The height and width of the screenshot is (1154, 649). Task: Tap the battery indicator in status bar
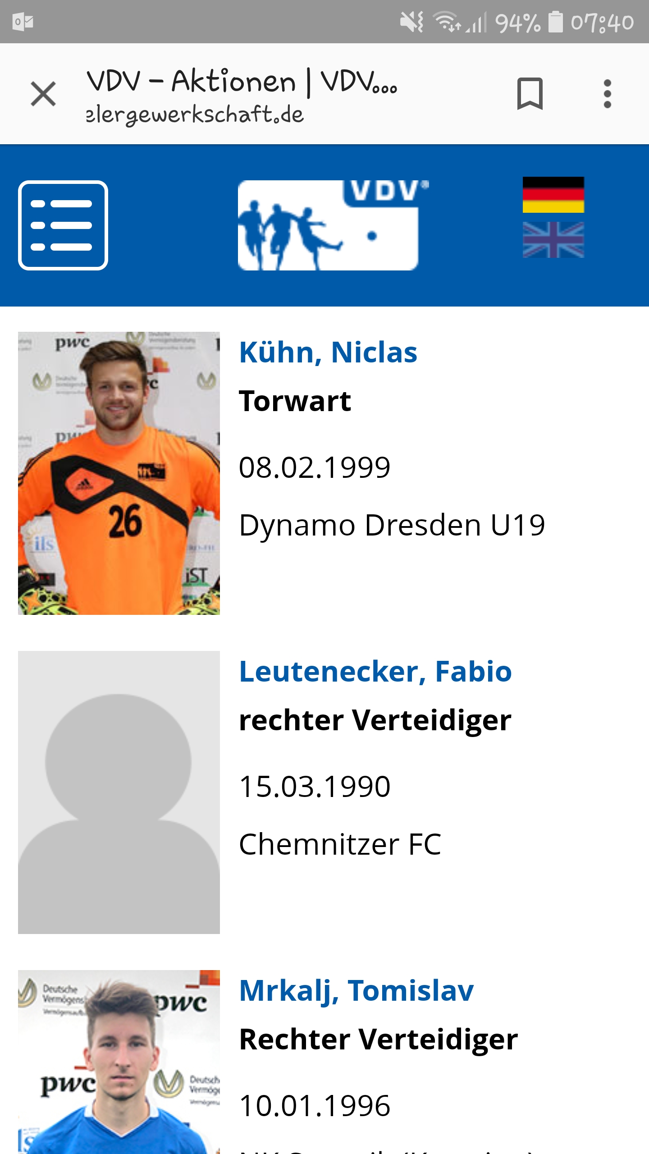point(555,22)
